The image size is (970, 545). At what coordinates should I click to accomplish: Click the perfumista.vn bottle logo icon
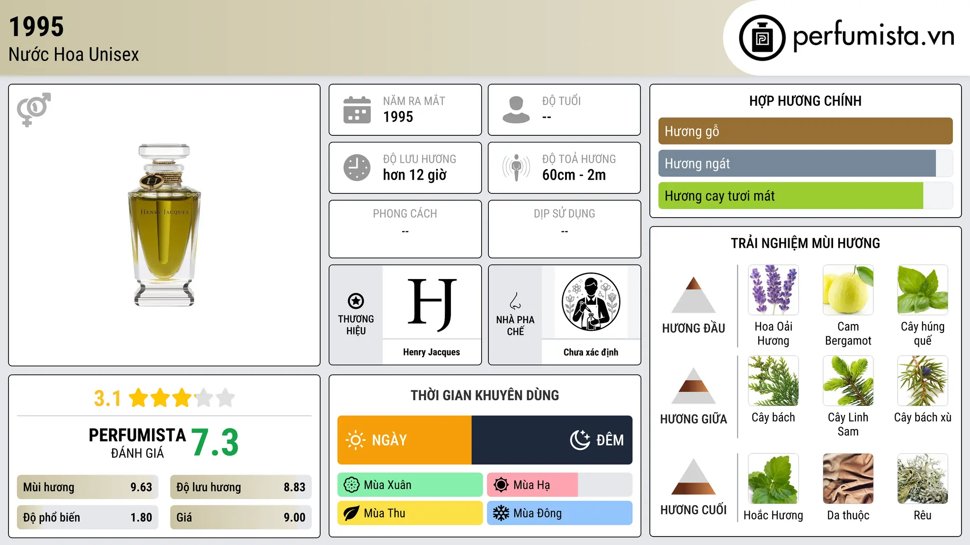click(762, 38)
